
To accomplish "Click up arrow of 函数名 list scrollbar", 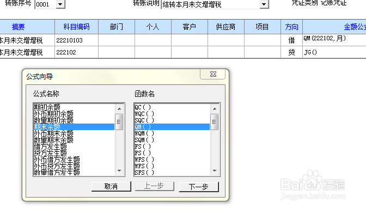I will coord(215,109).
